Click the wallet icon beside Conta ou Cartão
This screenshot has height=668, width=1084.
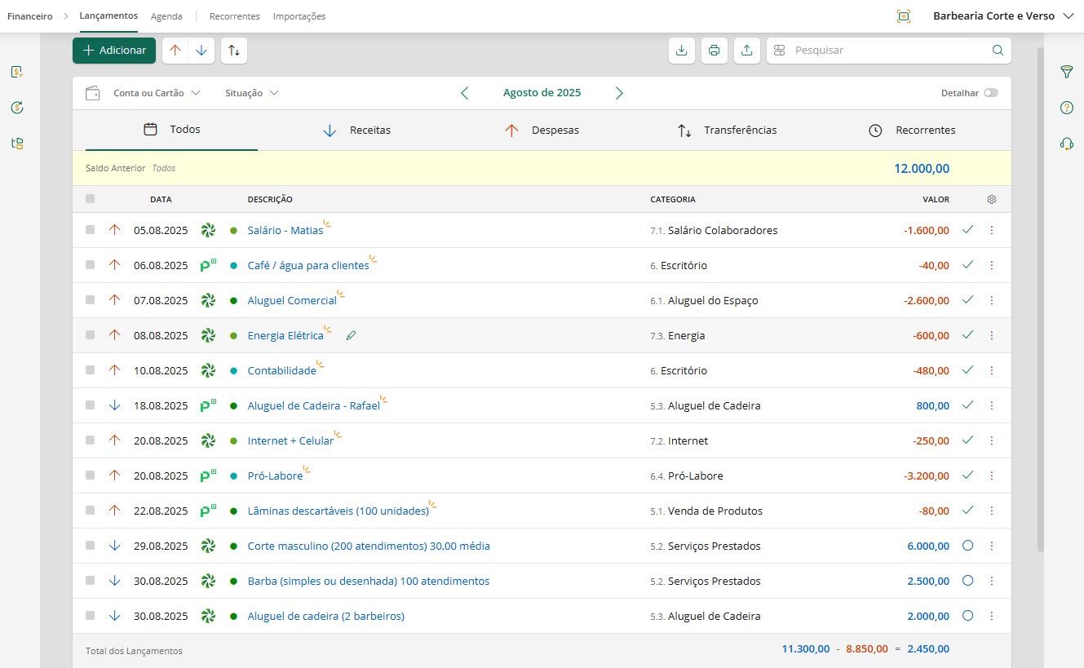93,93
